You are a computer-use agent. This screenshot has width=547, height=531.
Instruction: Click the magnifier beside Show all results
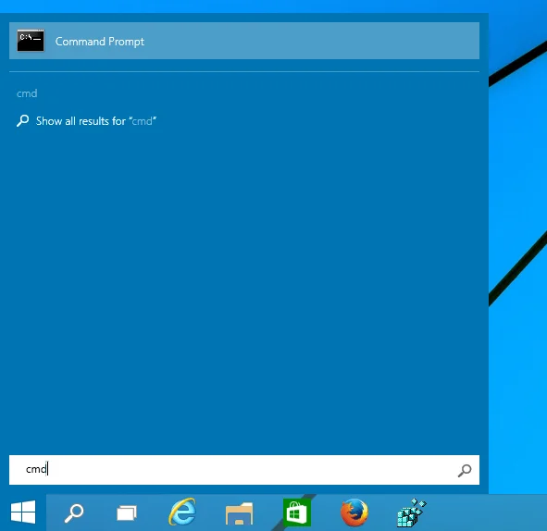coord(22,120)
